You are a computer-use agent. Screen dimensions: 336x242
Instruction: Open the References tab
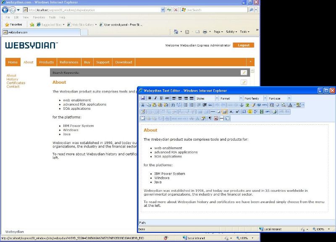(69, 62)
